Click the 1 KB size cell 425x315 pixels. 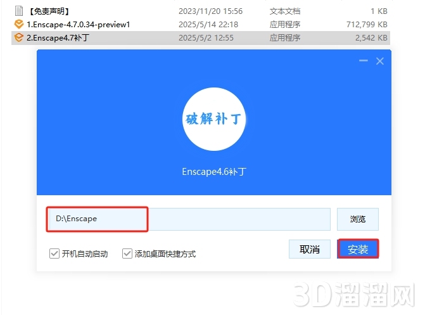(x=379, y=11)
